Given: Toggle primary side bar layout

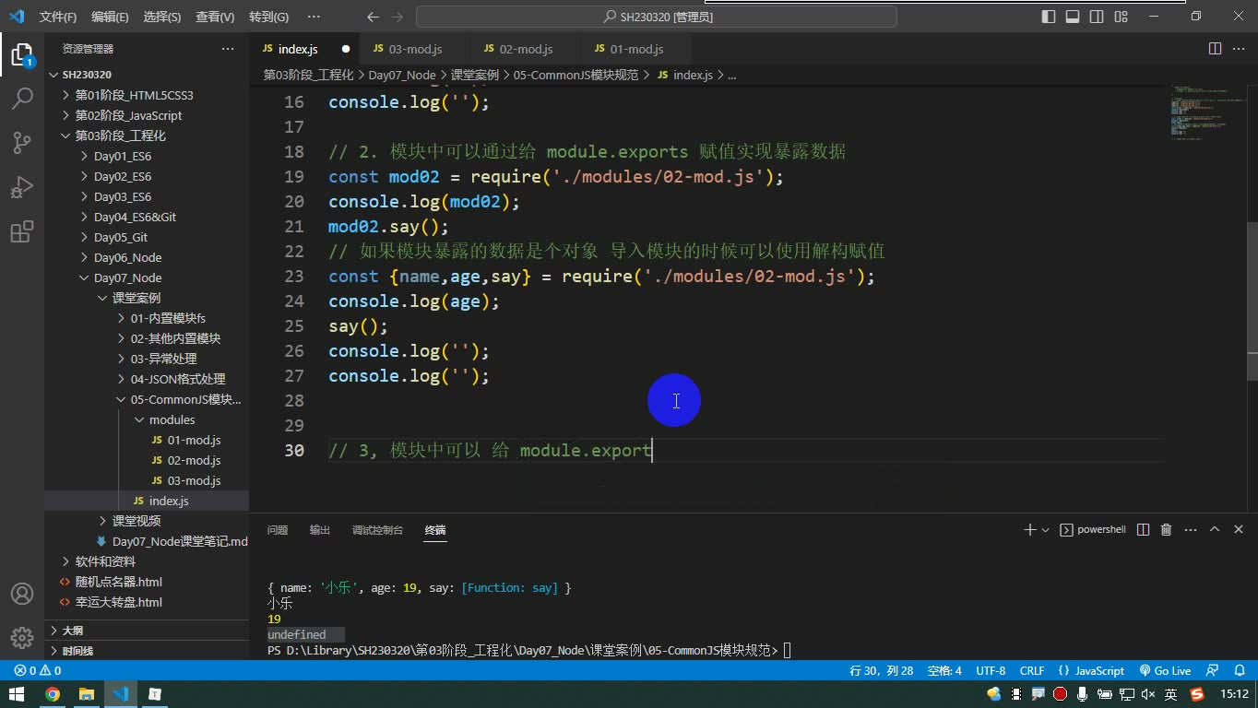Looking at the screenshot, I should coord(1049,17).
